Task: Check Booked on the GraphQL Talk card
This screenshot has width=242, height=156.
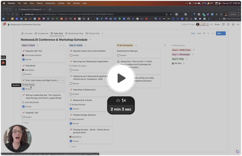Action: [x=24, y=117]
